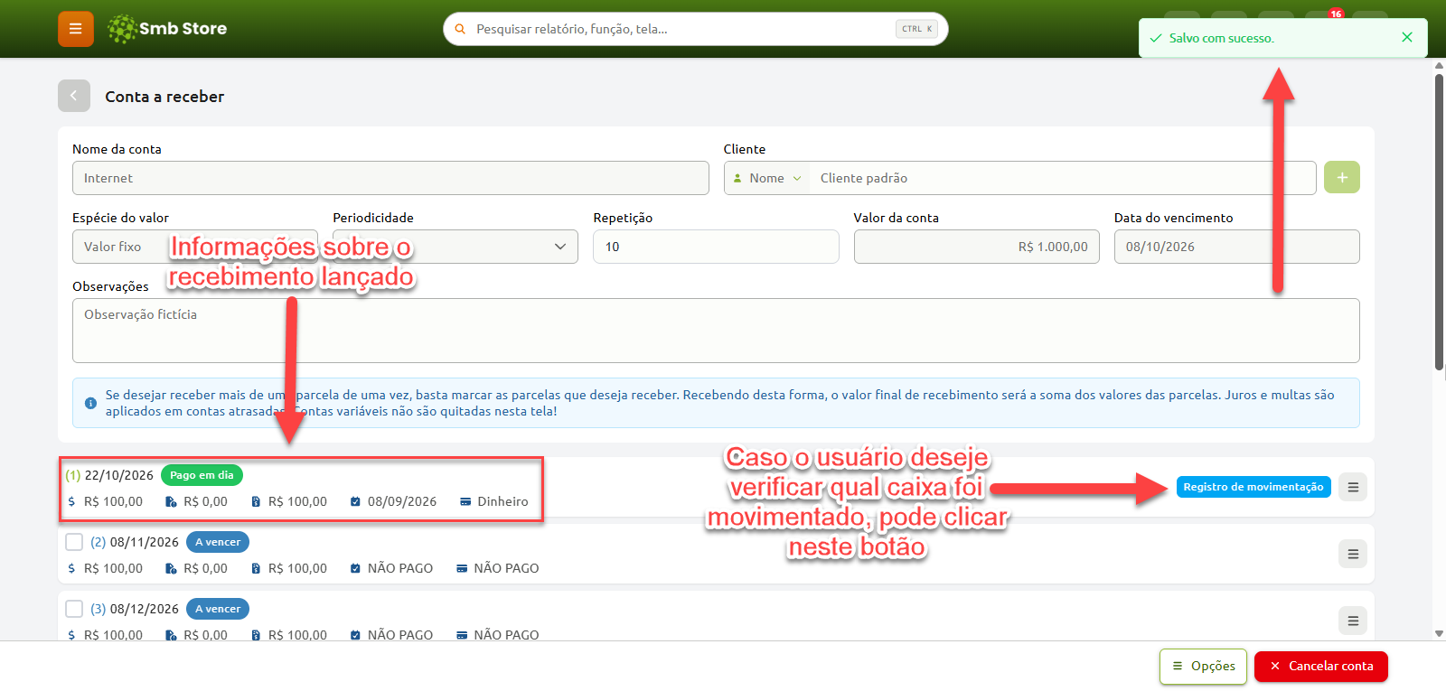
Task: Open the Cliente Nome search-type dropdown
Action: pyautogui.click(x=767, y=178)
